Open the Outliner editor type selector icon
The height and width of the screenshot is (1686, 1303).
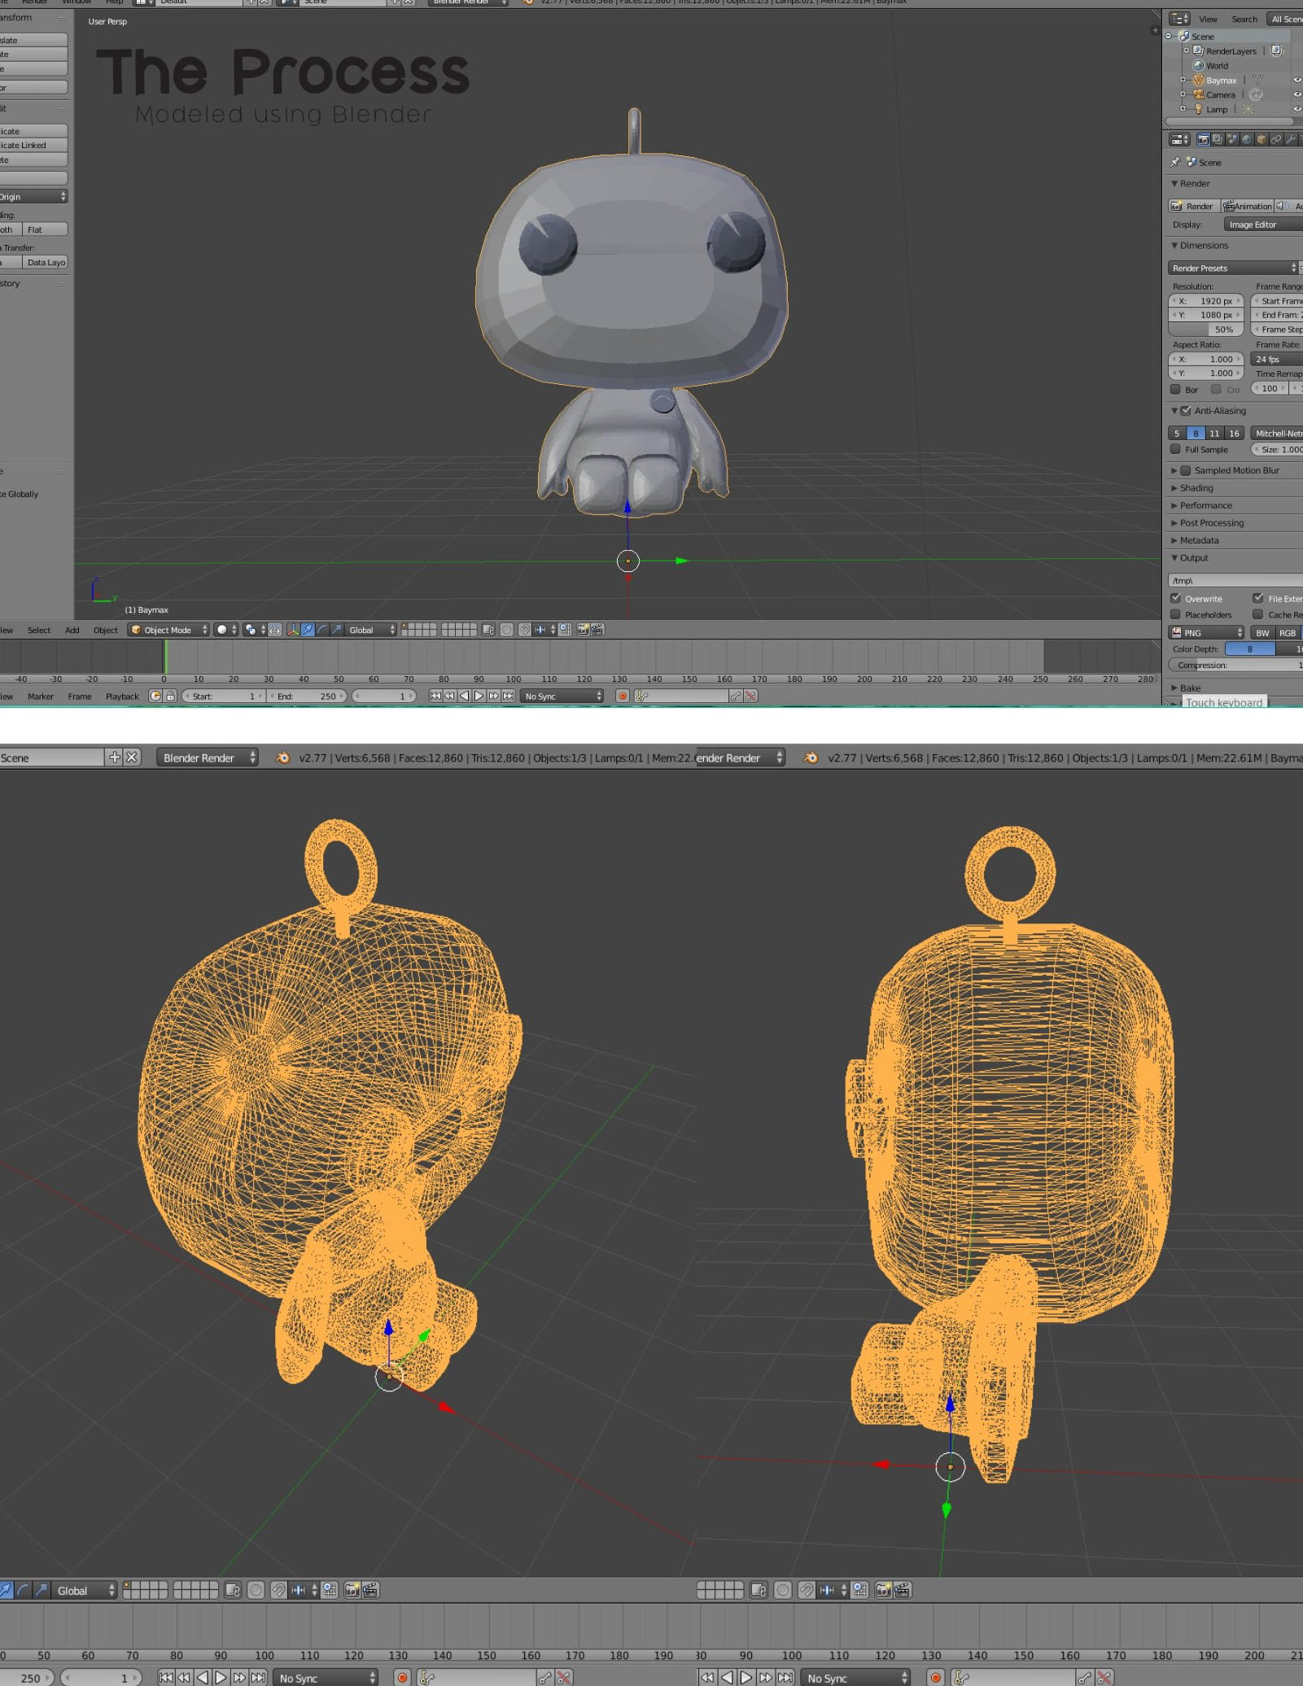[x=1179, y=19]
